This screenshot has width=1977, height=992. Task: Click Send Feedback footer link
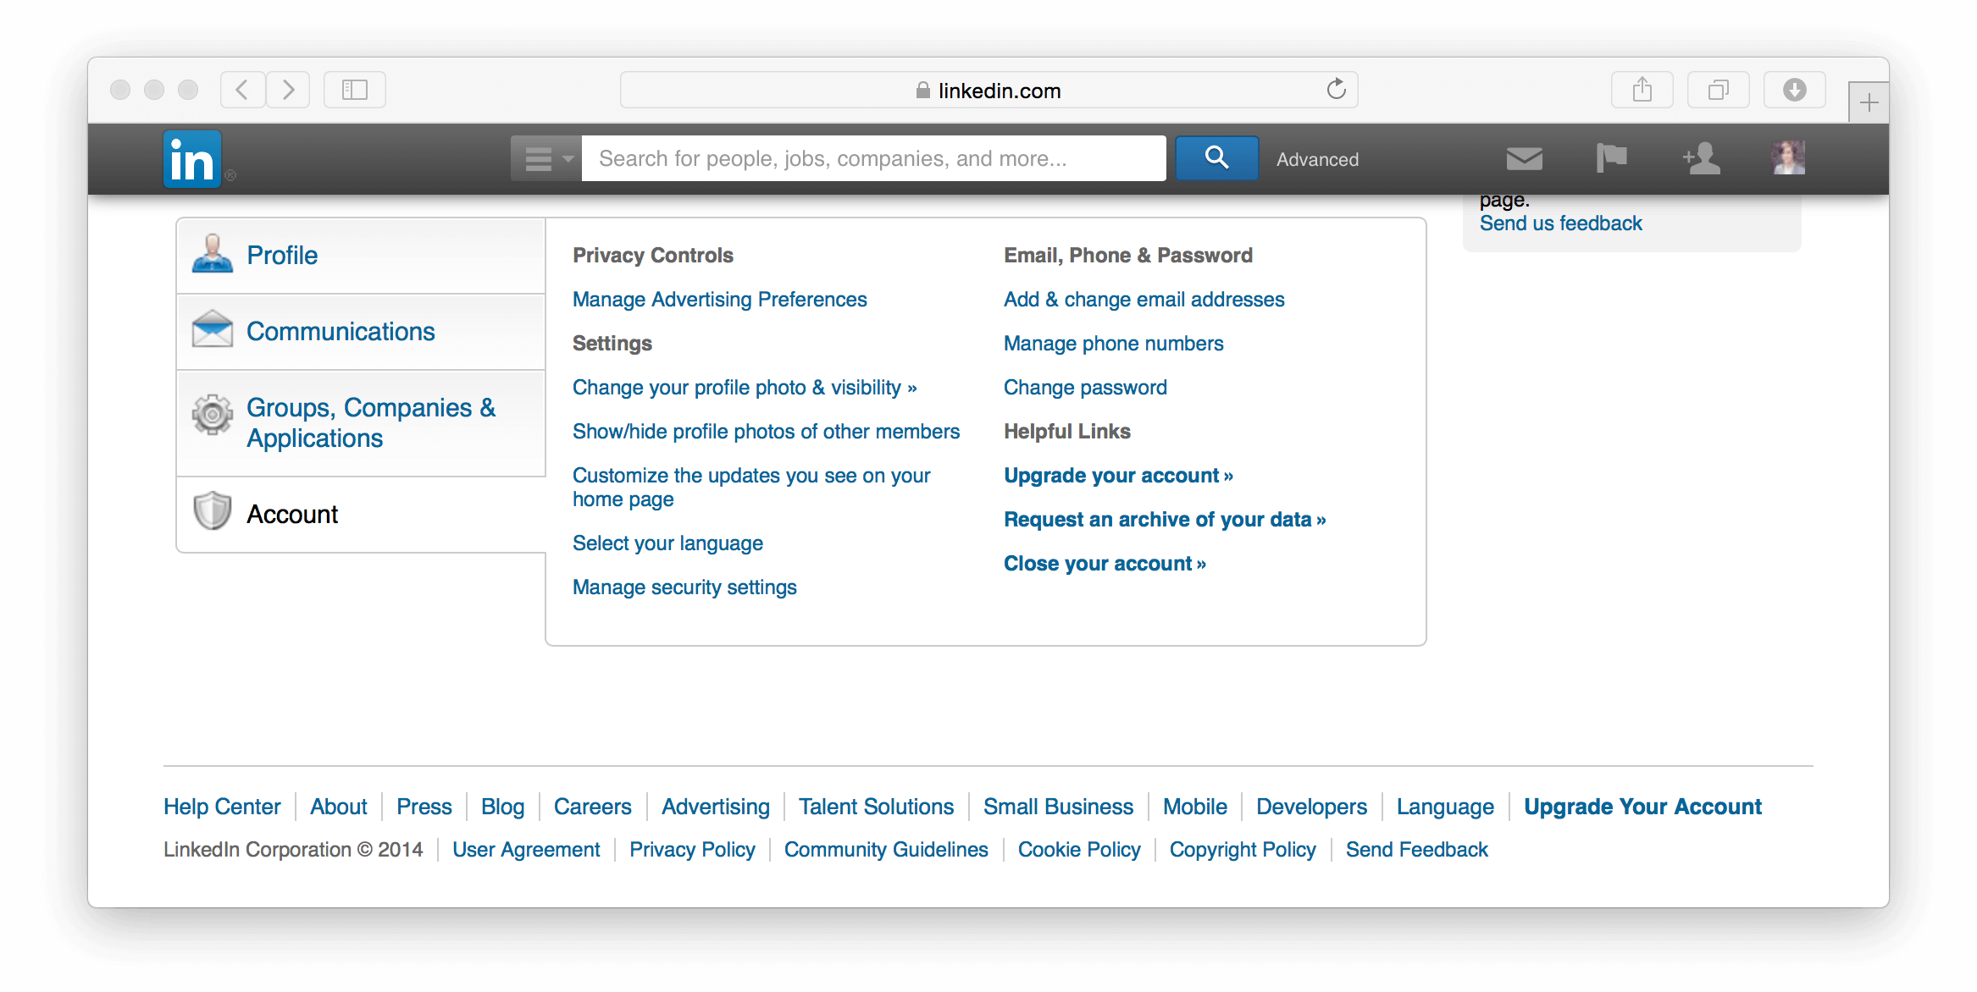1417,850
